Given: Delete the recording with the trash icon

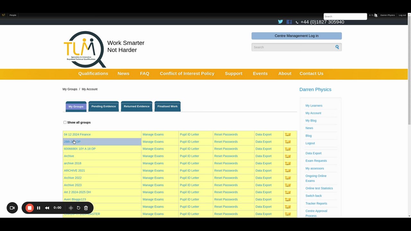Looking at the screenshot, I should (86, 208).
